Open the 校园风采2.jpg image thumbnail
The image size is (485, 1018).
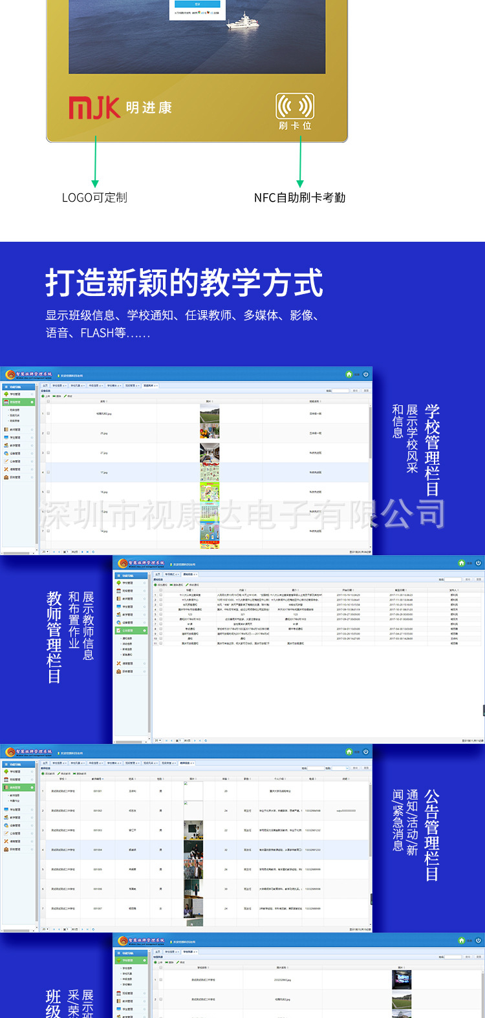click(x=210, y=414)
